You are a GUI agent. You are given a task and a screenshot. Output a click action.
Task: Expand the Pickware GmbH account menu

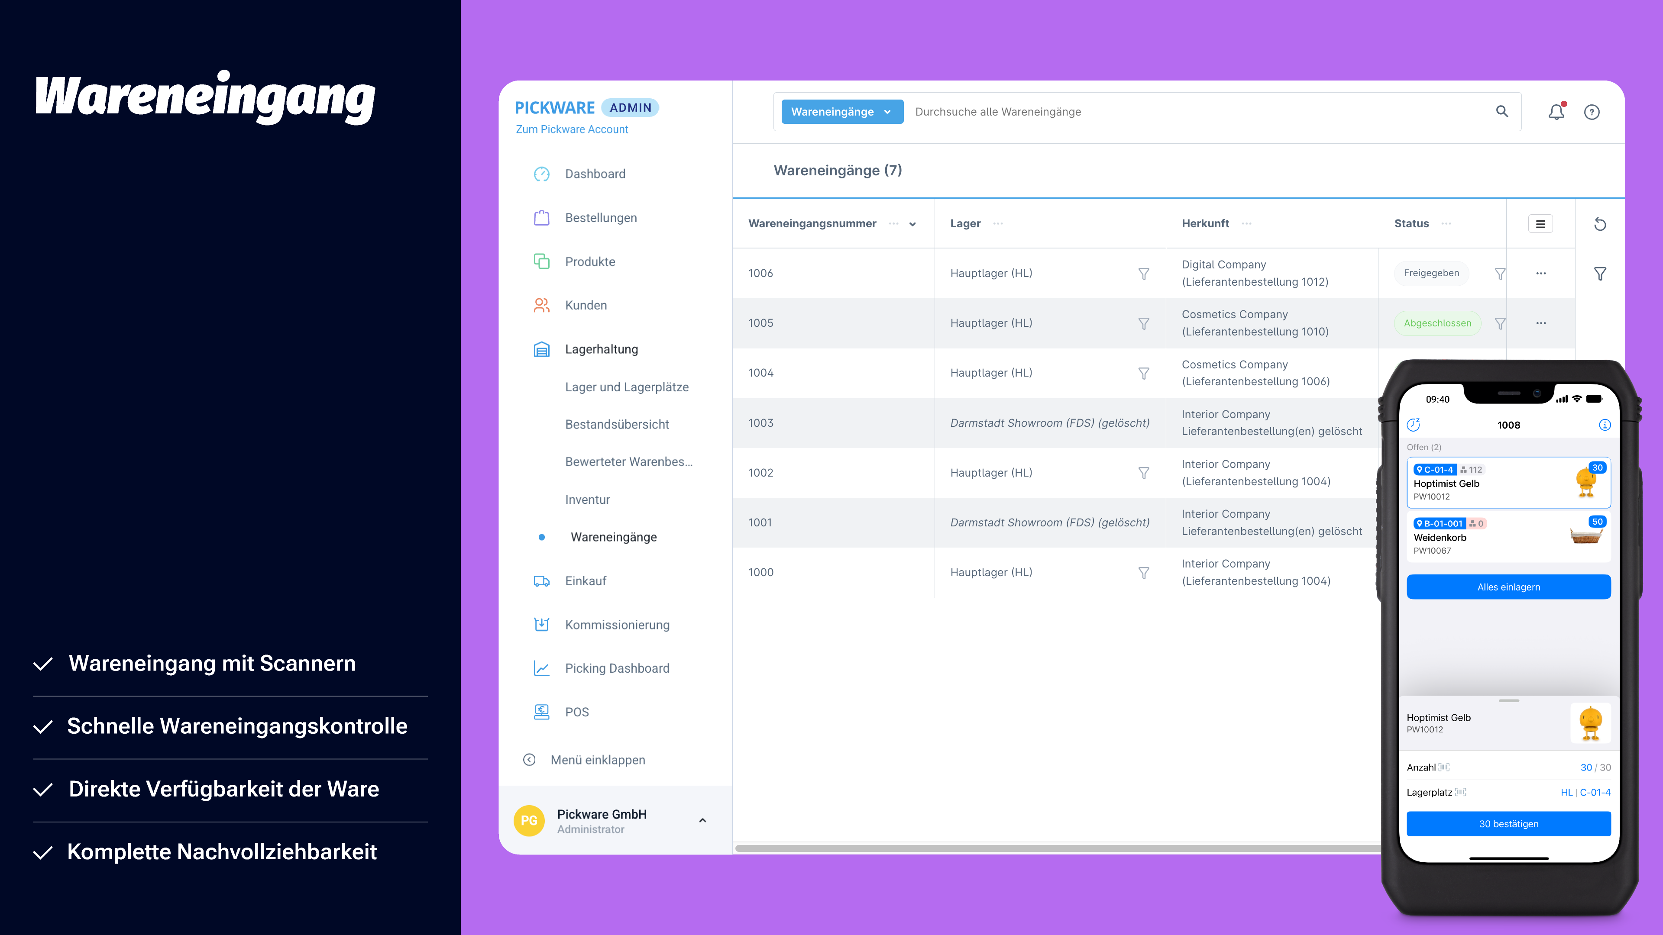click(x=702, y=821)
